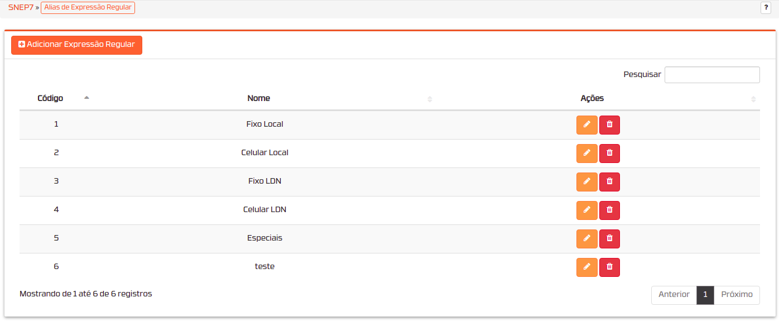Delete the Celular LDN alias

(609, 210)
